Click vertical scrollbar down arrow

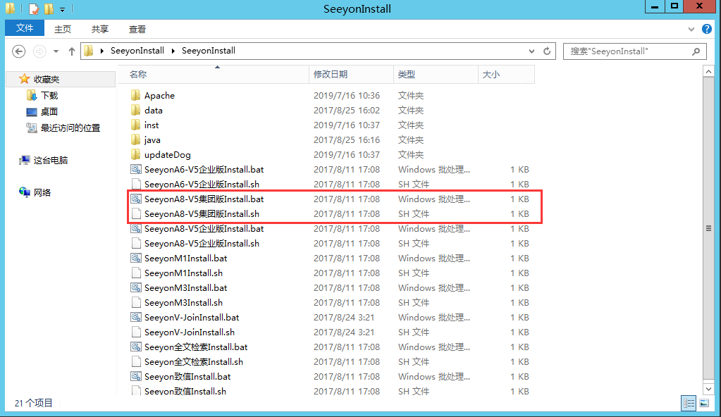(x=708, y=389)
